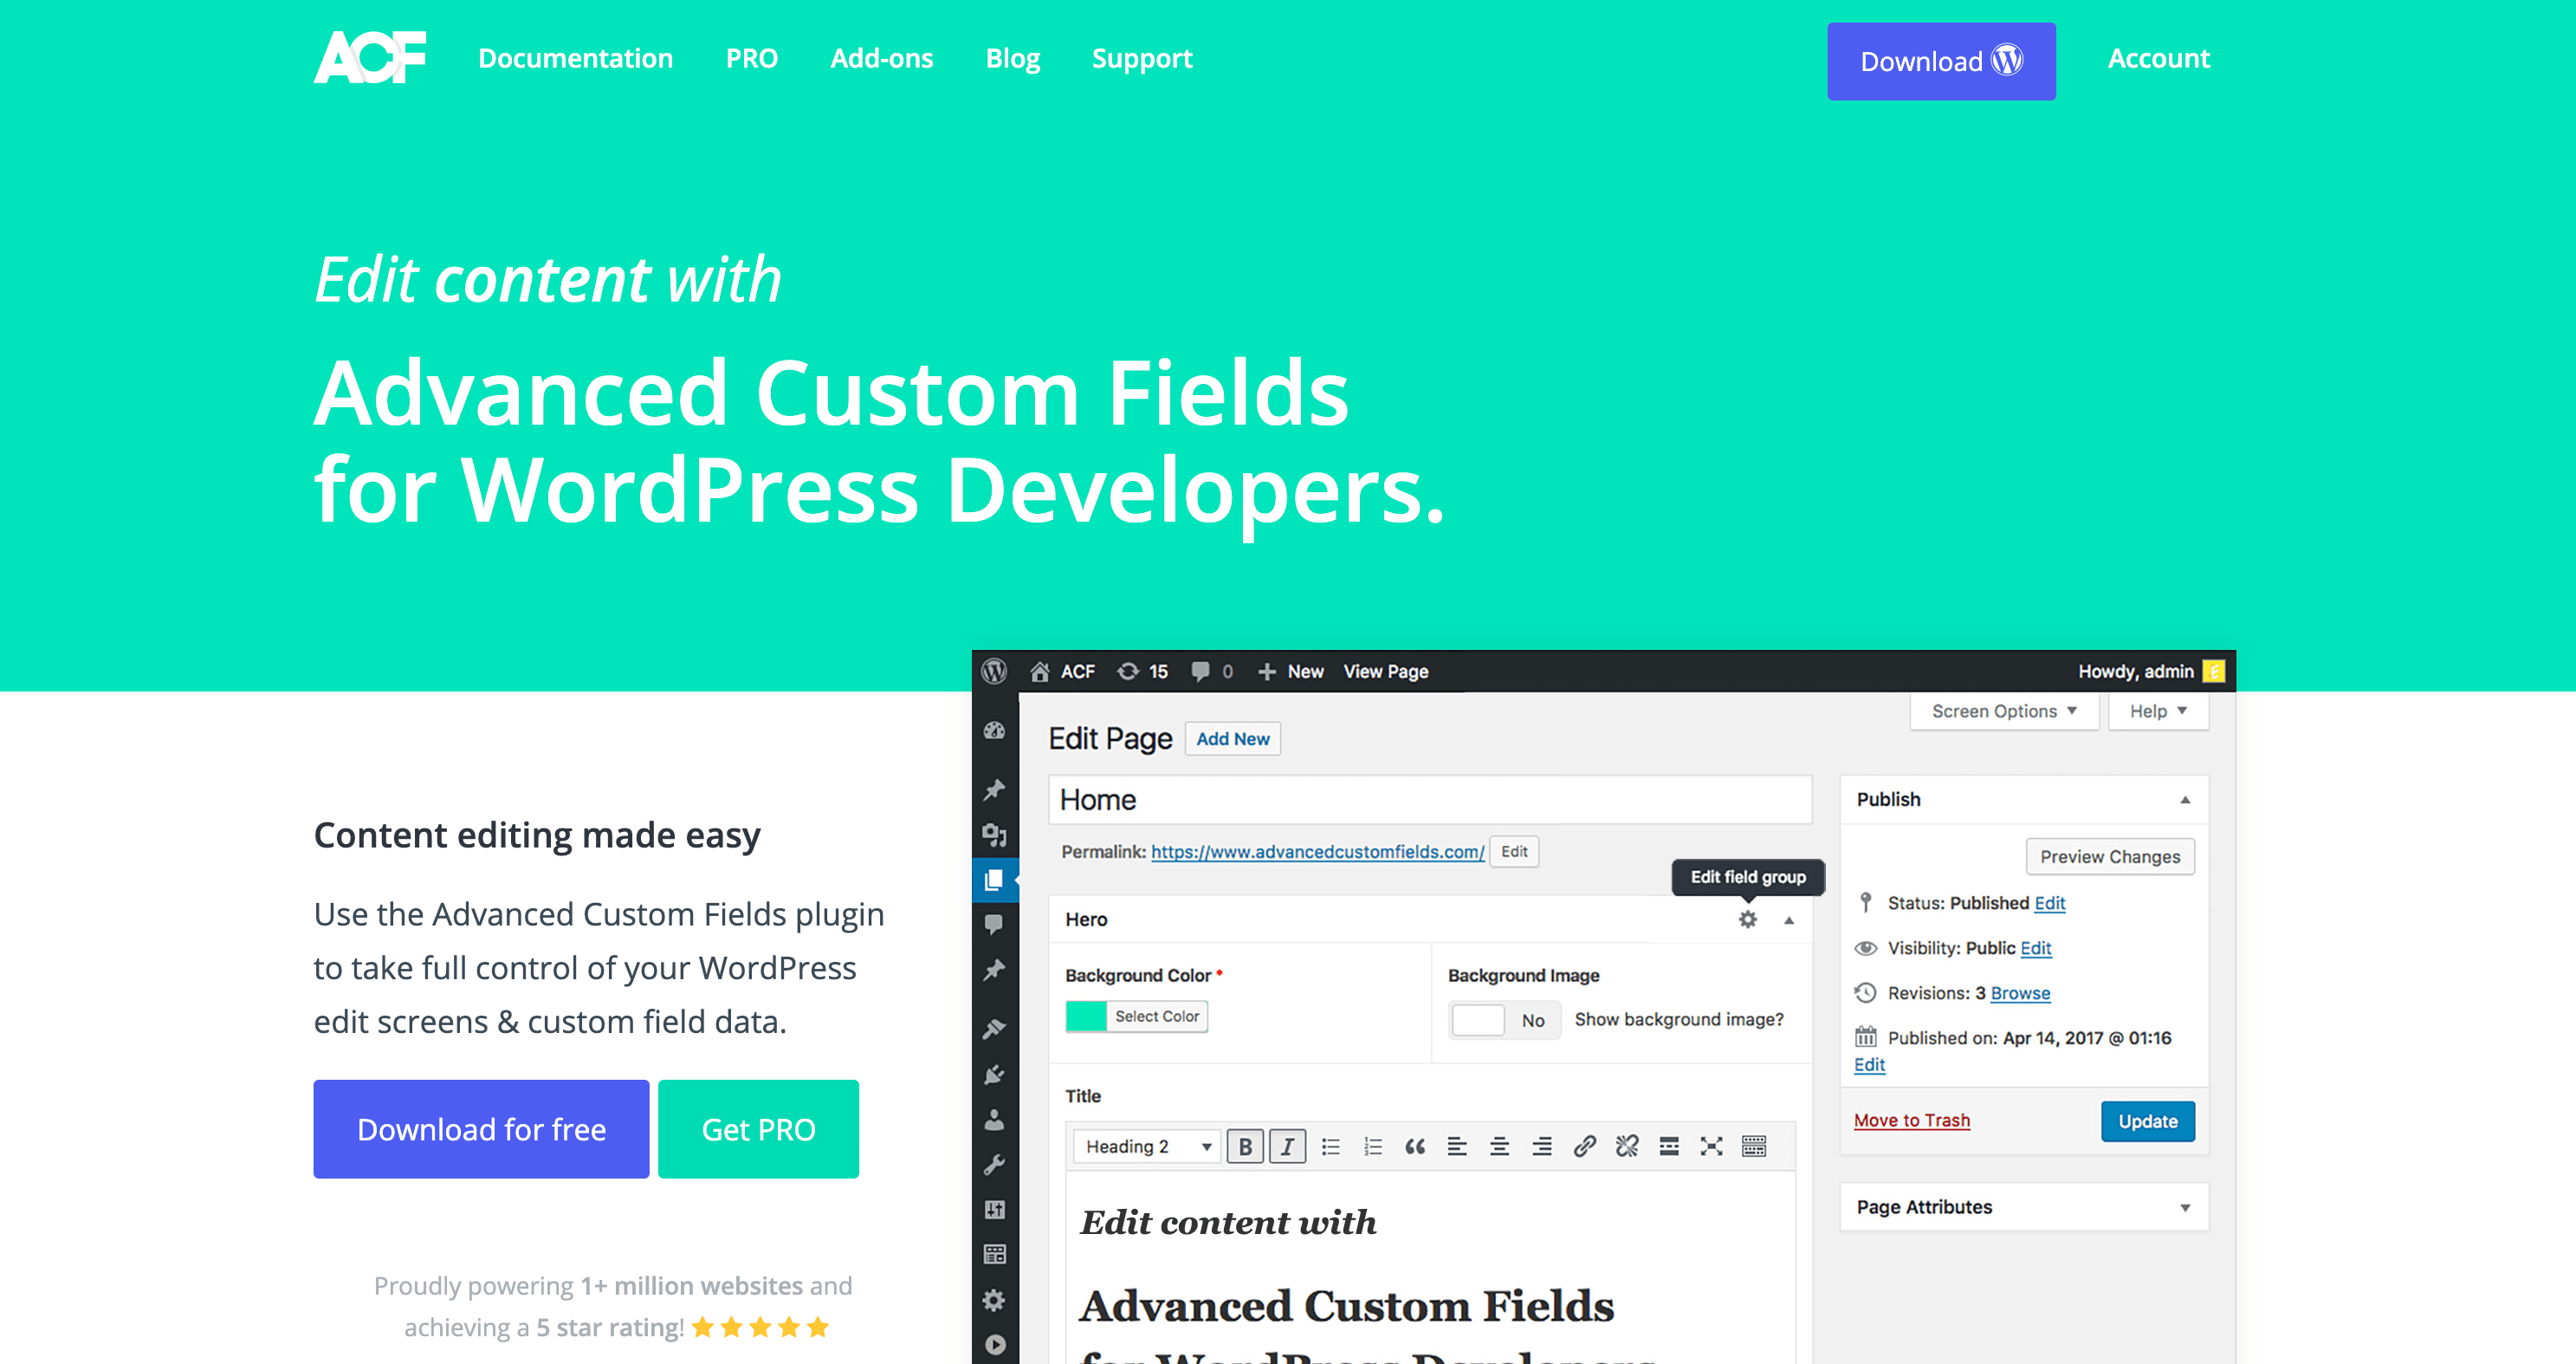Open the Dashboard icon in WP sidebar

coord(994,731)
